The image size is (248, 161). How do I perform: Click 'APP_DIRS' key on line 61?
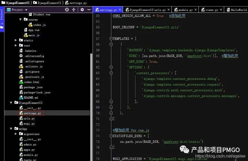[x=136, y=61]
